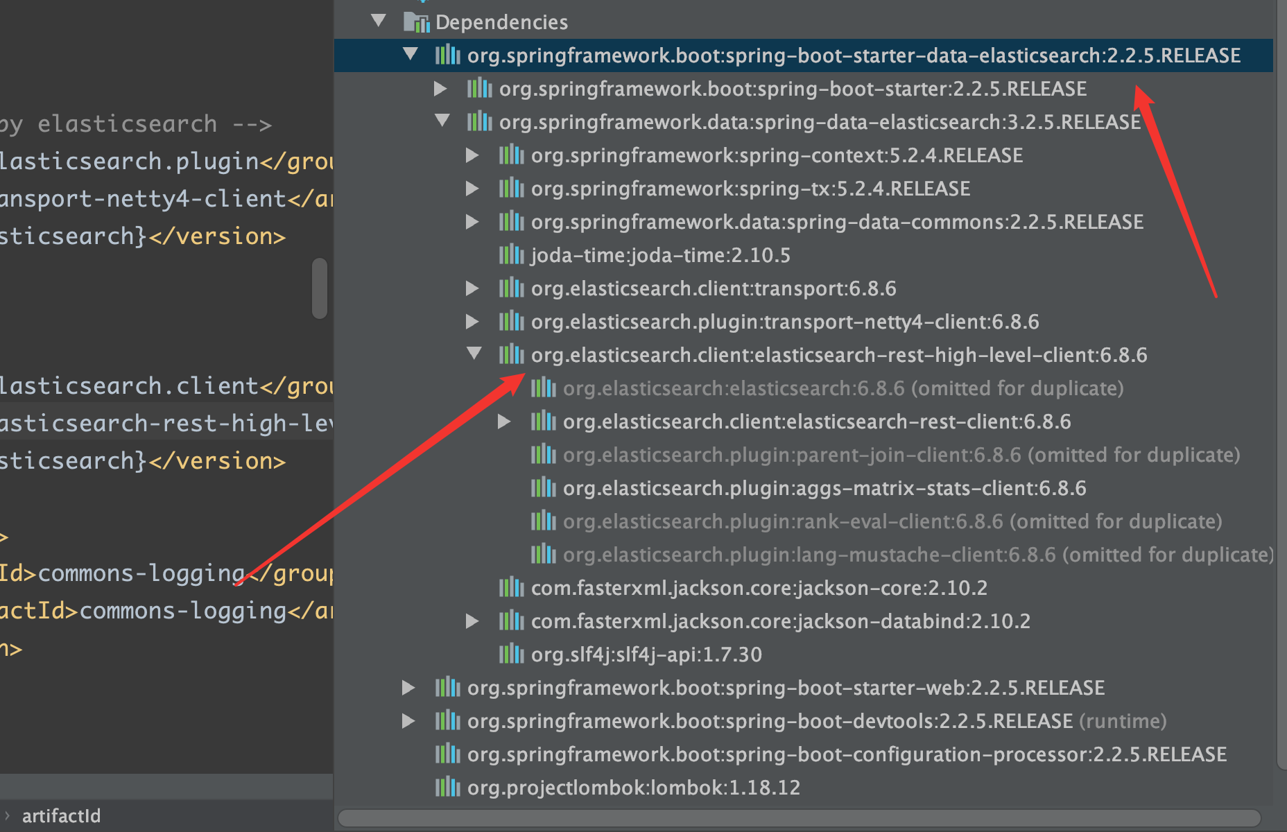
Task: Click library icon beside joda-time:2.10.5
Action: coord(512,255)
